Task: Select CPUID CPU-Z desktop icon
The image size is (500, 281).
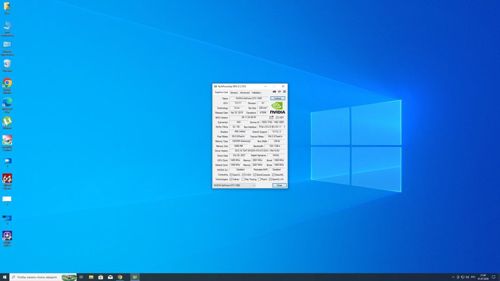Action: coord(7,239)
